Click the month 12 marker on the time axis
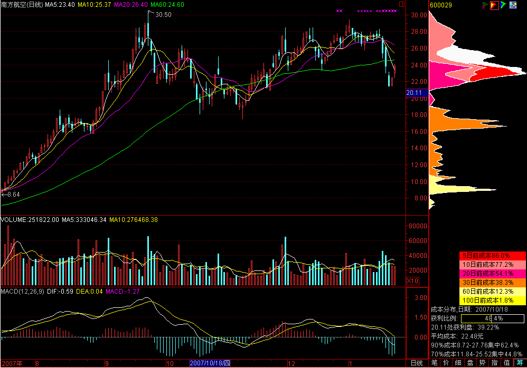Image resolution: width=527 pixels, height=368 pixels. coord(291,363)
